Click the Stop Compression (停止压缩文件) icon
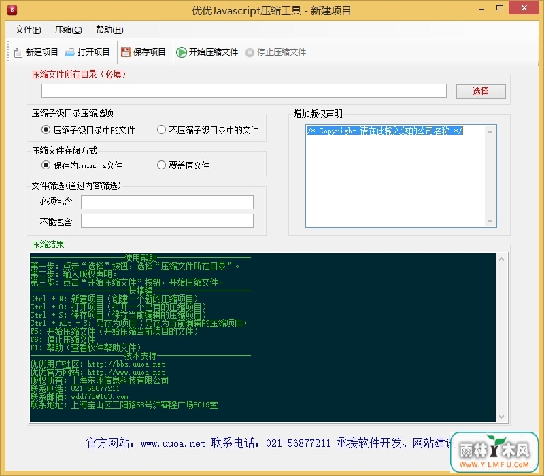The image size is (544, 476). [250, 53]
